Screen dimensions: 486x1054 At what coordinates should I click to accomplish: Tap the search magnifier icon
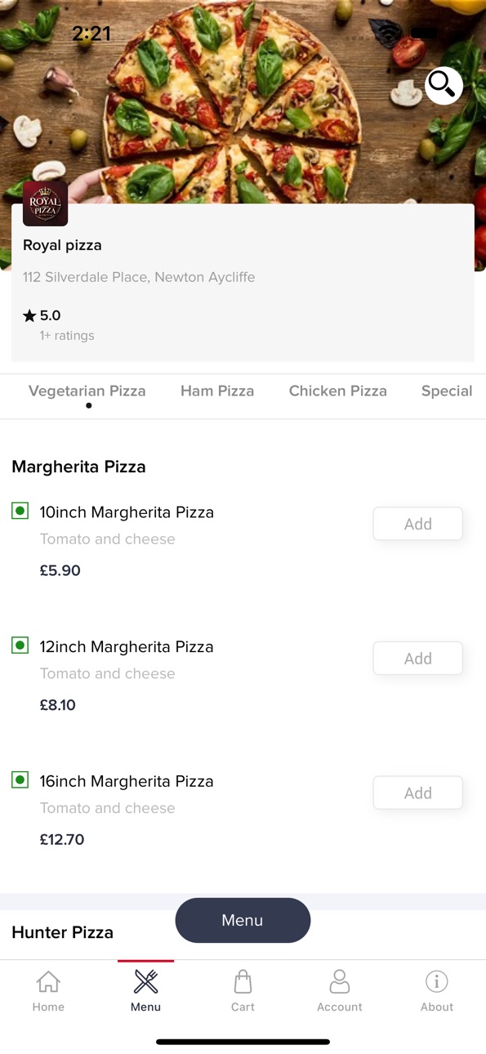point(444,85)
